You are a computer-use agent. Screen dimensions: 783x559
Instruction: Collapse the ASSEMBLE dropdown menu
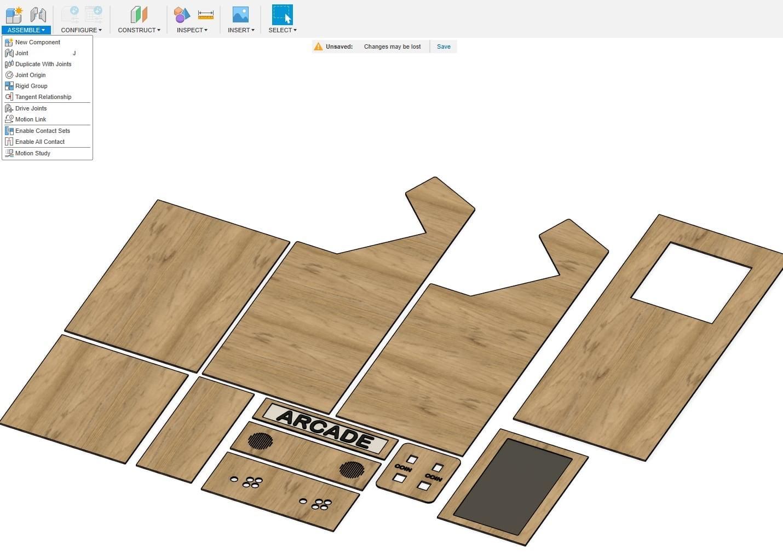click(x=26, y=30)
